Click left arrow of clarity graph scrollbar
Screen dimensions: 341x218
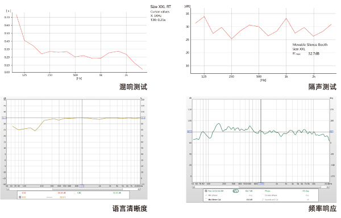(x=8, y=189)
